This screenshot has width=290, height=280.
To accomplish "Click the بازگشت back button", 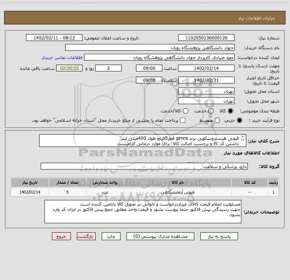I will click(x=86, y=236).
